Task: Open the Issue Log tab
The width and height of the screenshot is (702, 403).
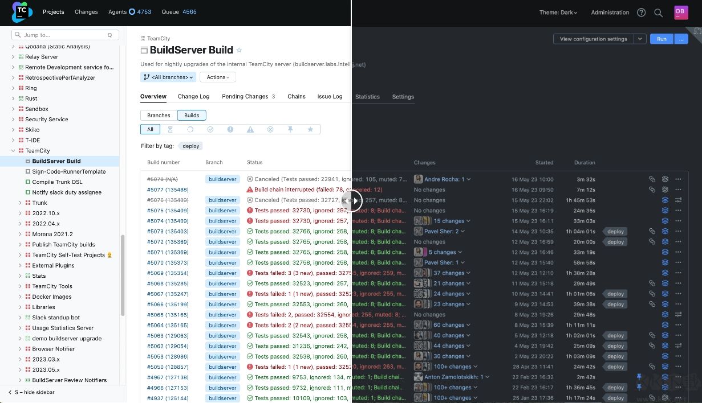Action: 330,96
